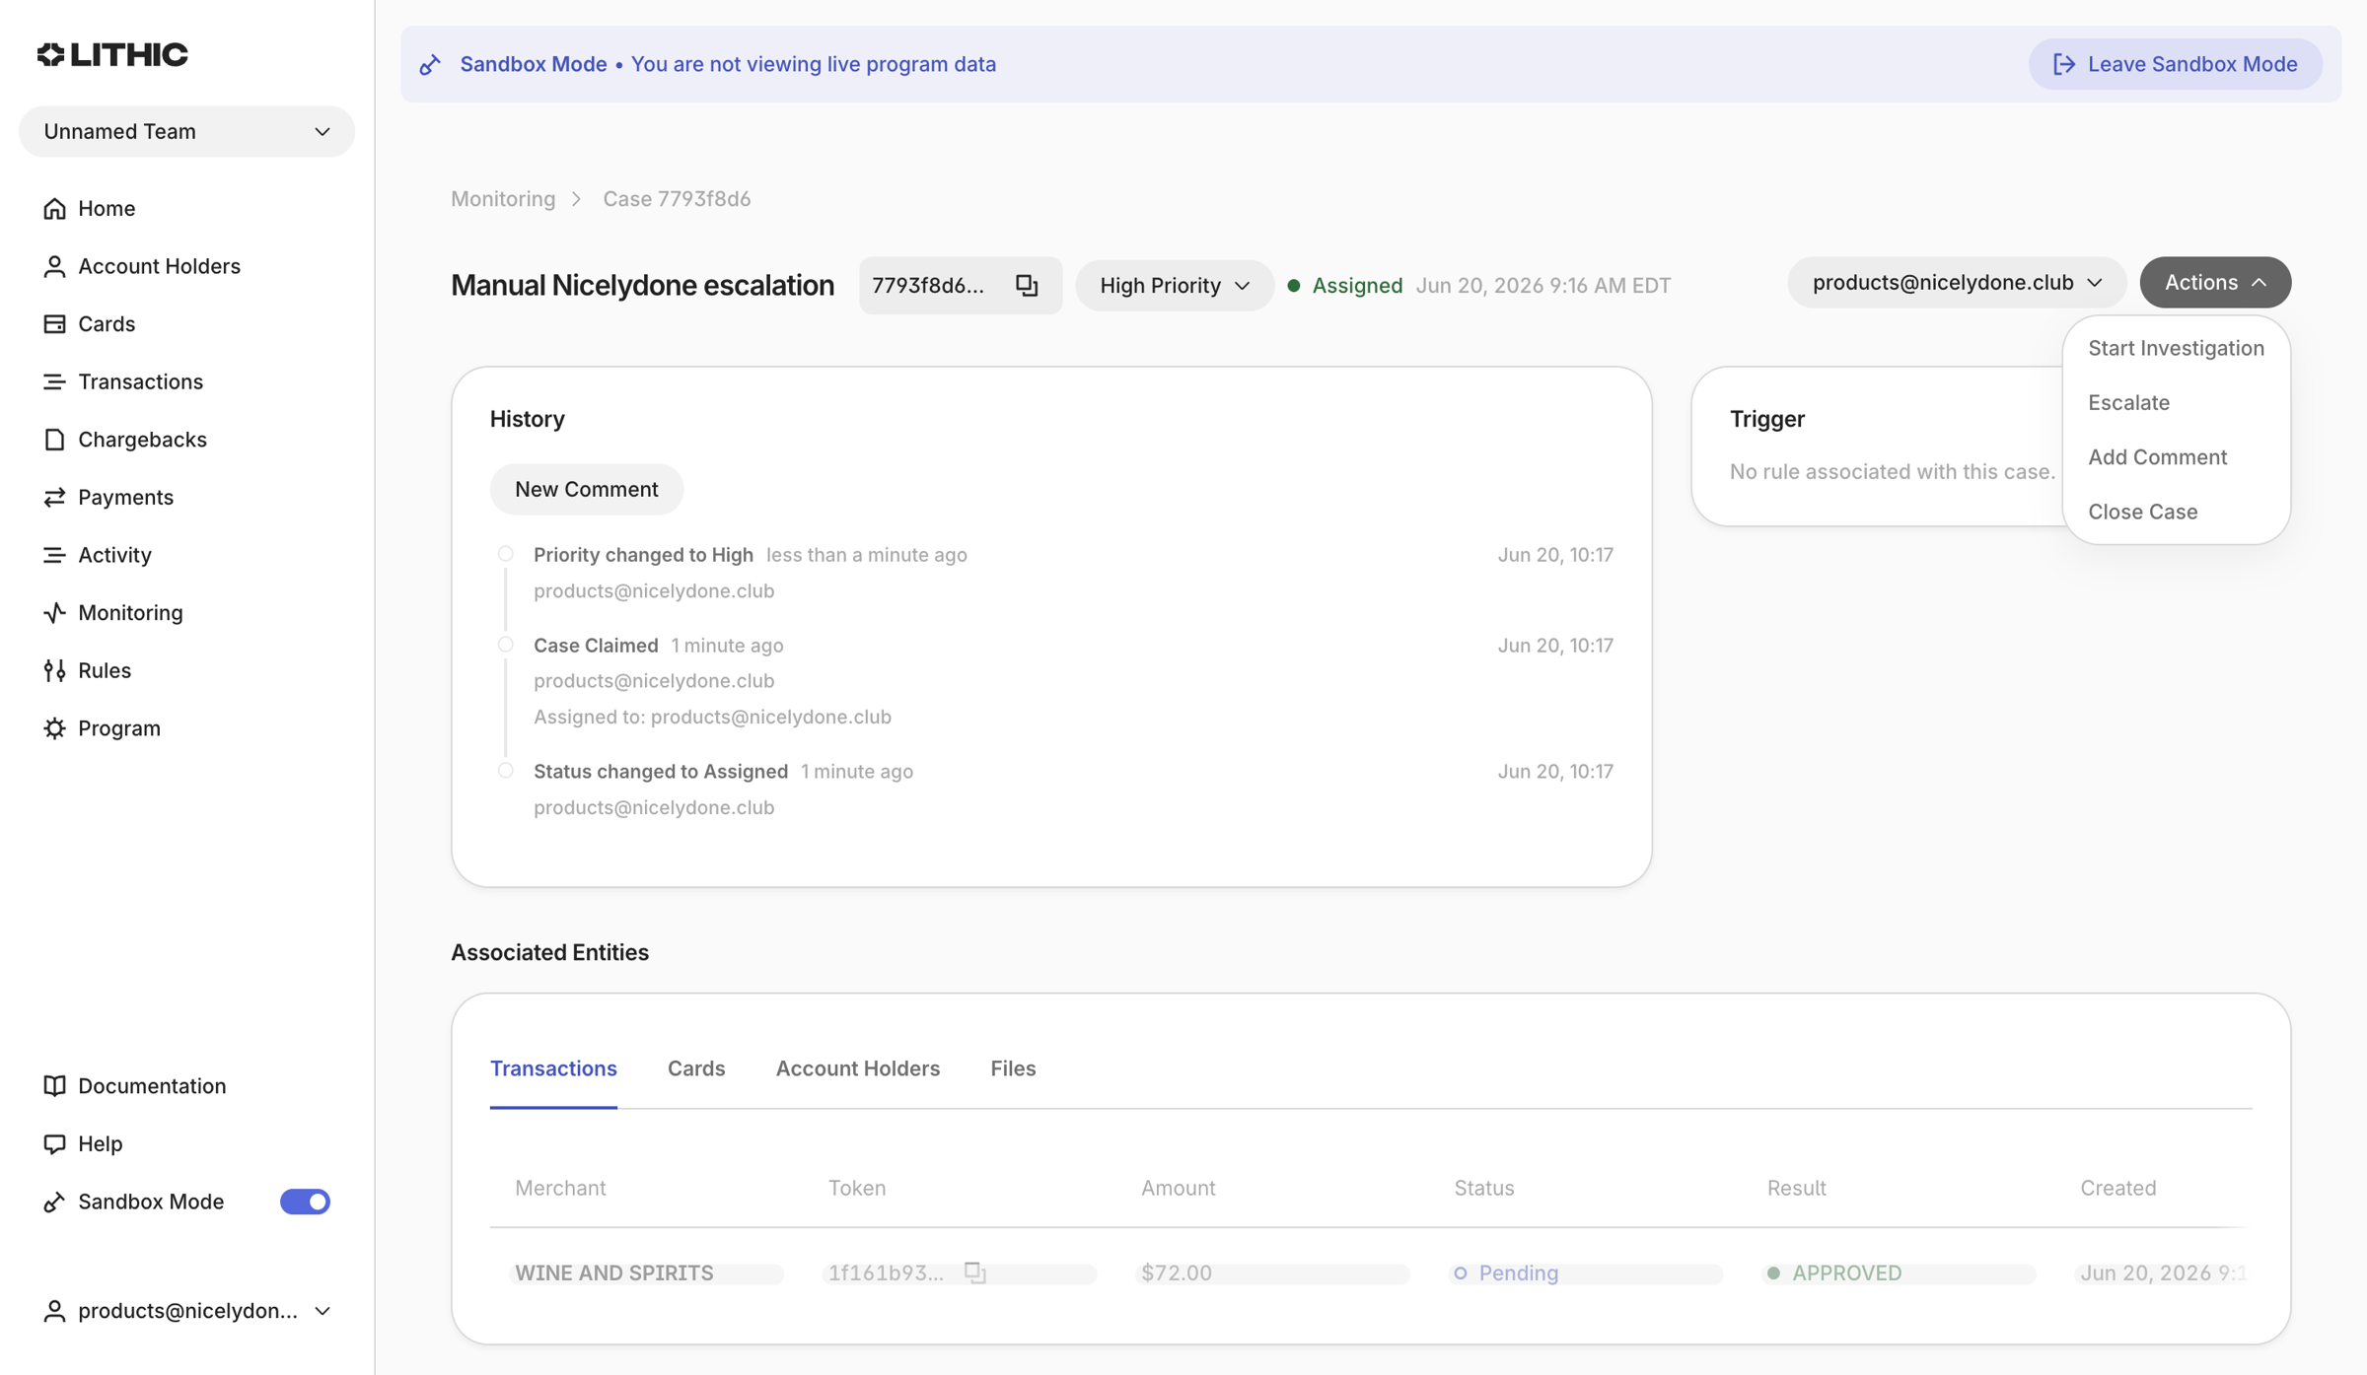This screenshot has height=1375, width=2367.
Task: Select Escalate in the Actions menu
Action: (x=2176, y=402)
